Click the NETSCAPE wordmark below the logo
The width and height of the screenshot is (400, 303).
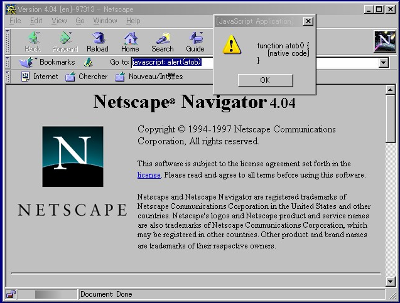[x=72, y=210]
